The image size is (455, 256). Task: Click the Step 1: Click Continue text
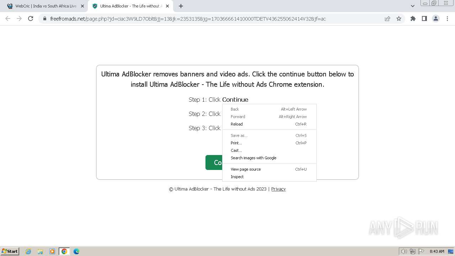pos(218,100)
